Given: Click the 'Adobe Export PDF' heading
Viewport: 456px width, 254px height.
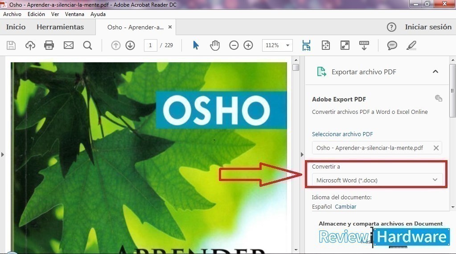Looking at the screenshot, I should point(339,99).
